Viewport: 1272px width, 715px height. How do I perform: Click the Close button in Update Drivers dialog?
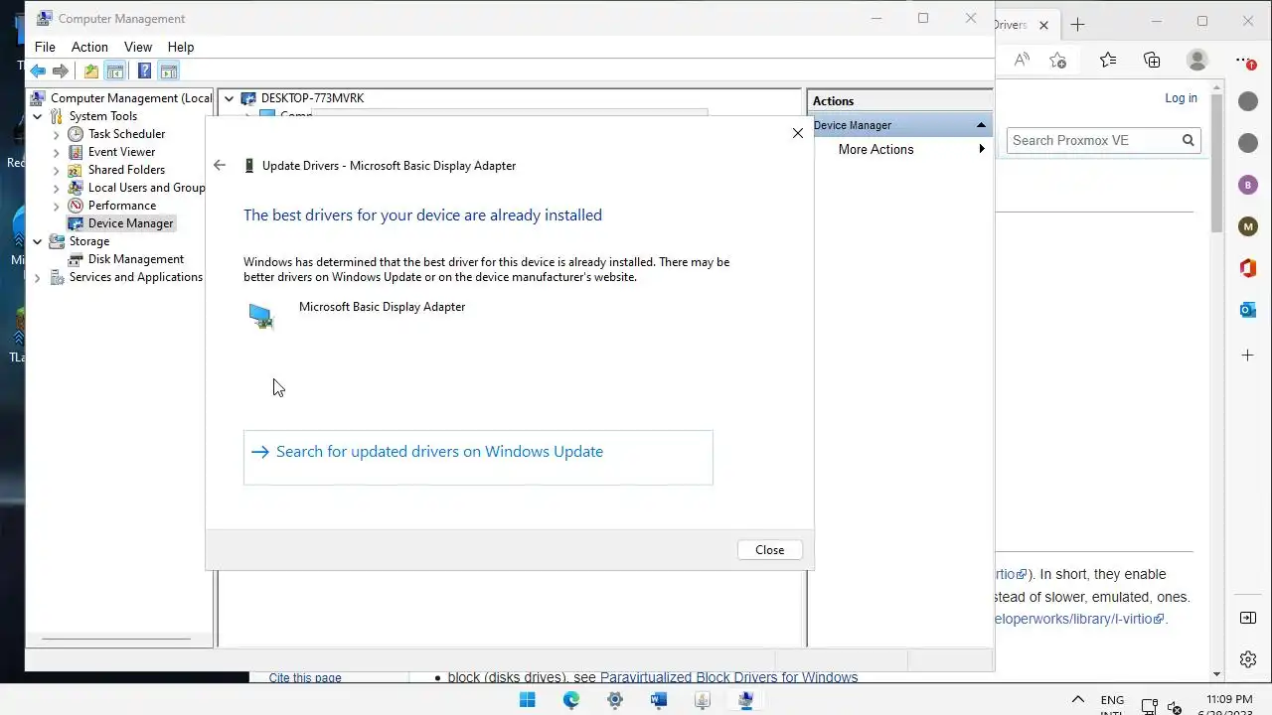coord(769,550)
